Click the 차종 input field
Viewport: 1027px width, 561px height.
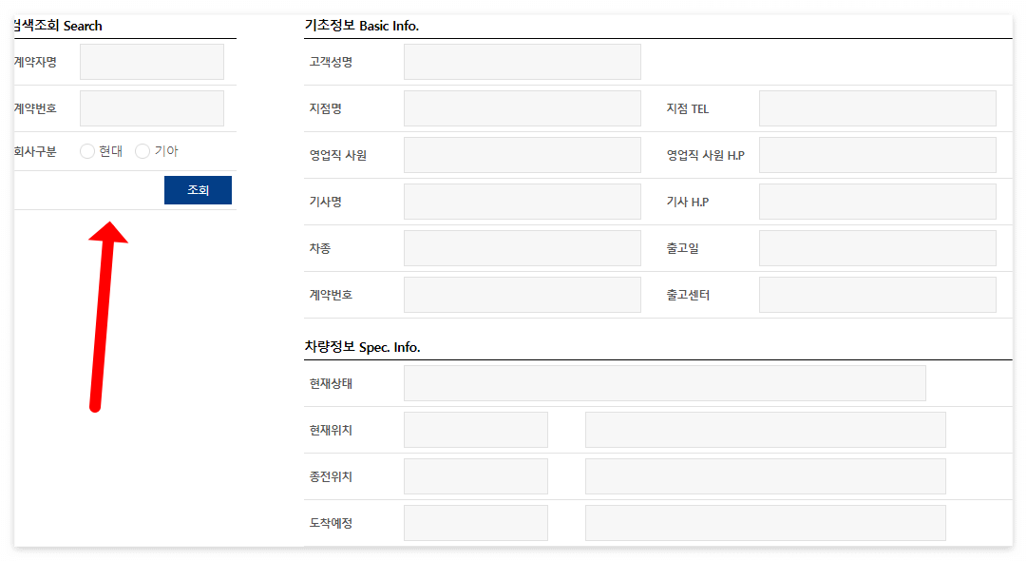pyautogui.click(x=522, y=247)
